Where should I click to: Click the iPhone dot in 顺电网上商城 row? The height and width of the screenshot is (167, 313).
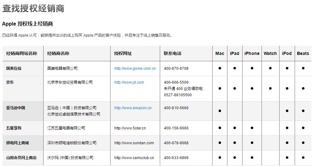click(x=252, y=143)
